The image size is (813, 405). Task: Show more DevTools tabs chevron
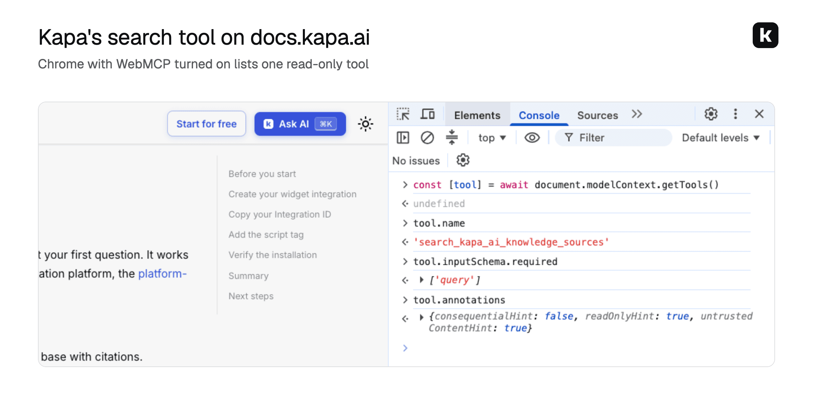(x=637, y=114)
